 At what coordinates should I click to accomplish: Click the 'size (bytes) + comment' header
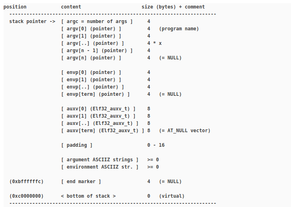(x=173, y=7)
